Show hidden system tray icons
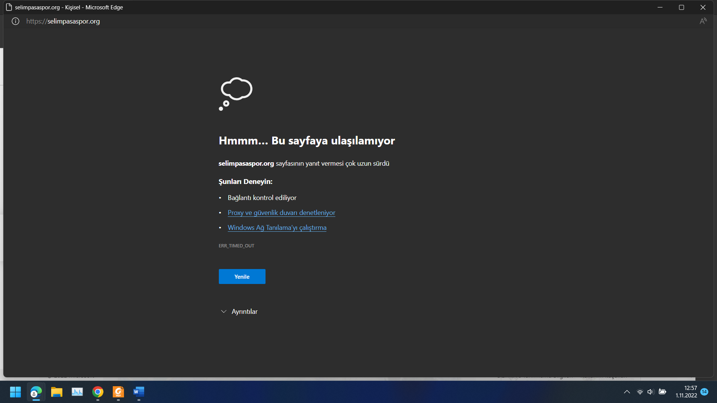The width and height of the screenshot is (717, 403). point(627,392)
